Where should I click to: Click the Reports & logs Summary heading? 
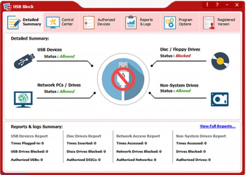[37, 127]
